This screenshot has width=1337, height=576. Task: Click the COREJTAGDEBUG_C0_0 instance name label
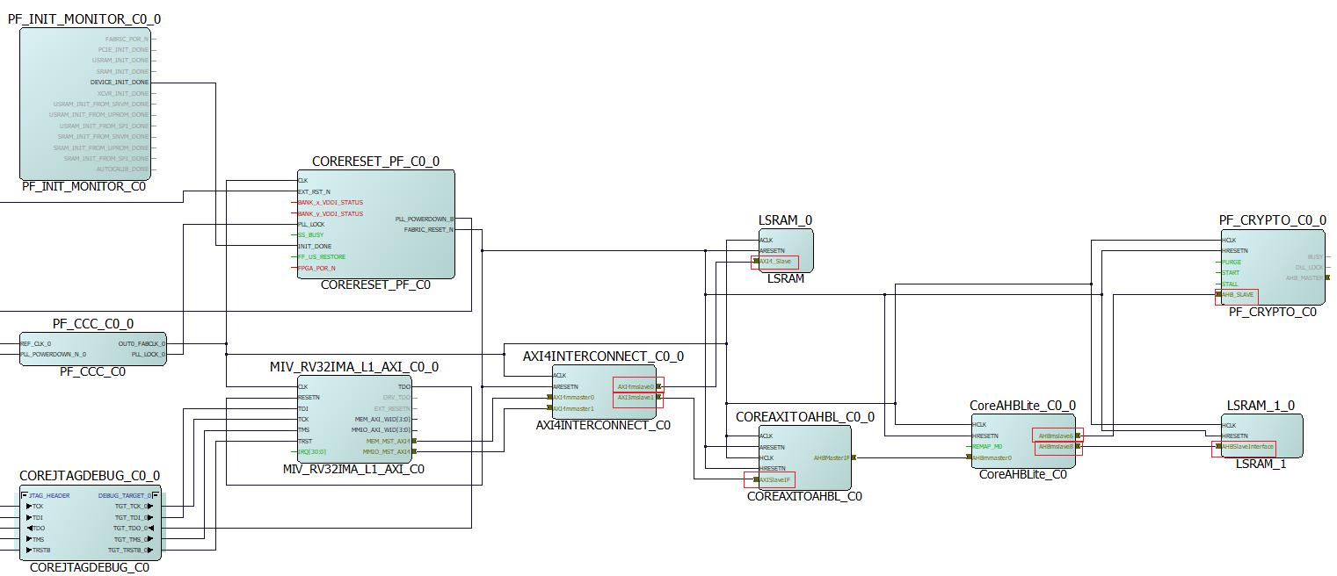click(x=90, y=476)
